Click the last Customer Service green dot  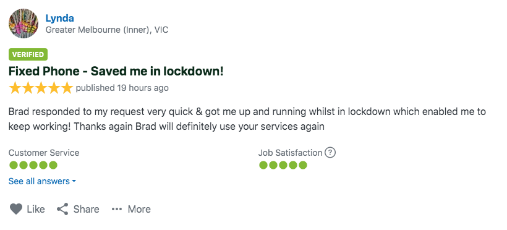click(53, 165)
